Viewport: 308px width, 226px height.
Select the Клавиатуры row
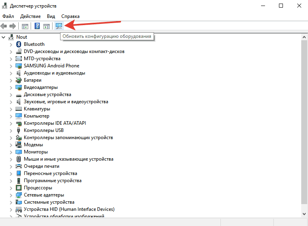click(x=37, y=109)
